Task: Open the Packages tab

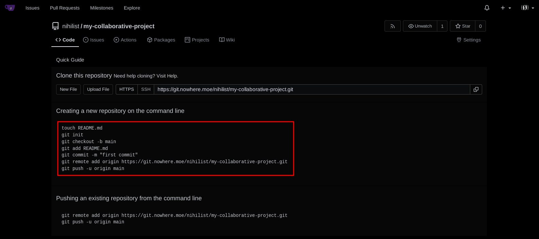Action: pos(161,40)
